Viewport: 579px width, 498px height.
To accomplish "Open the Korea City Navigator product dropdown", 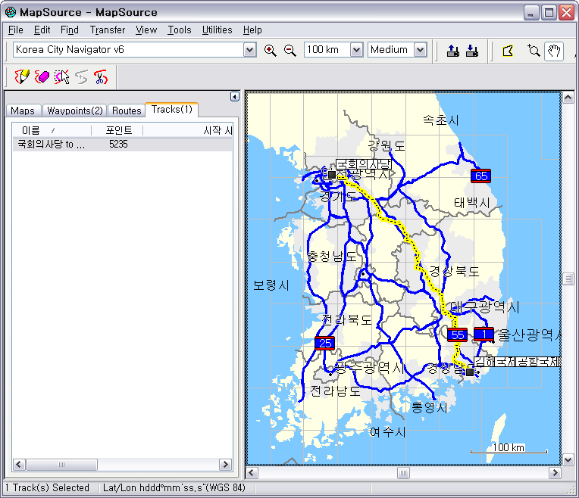I will pyautogui.click(x=250, y=50).
